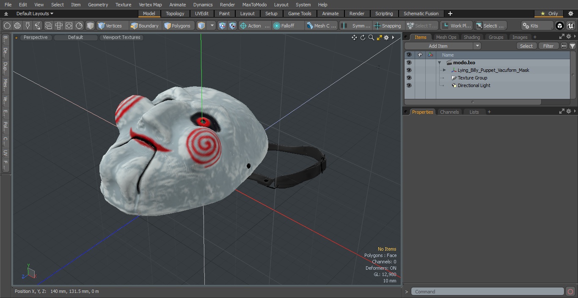The image size is (578, 298).
Task: Click the curve tool icon in toolbar
Action: [x=38, y=26]
